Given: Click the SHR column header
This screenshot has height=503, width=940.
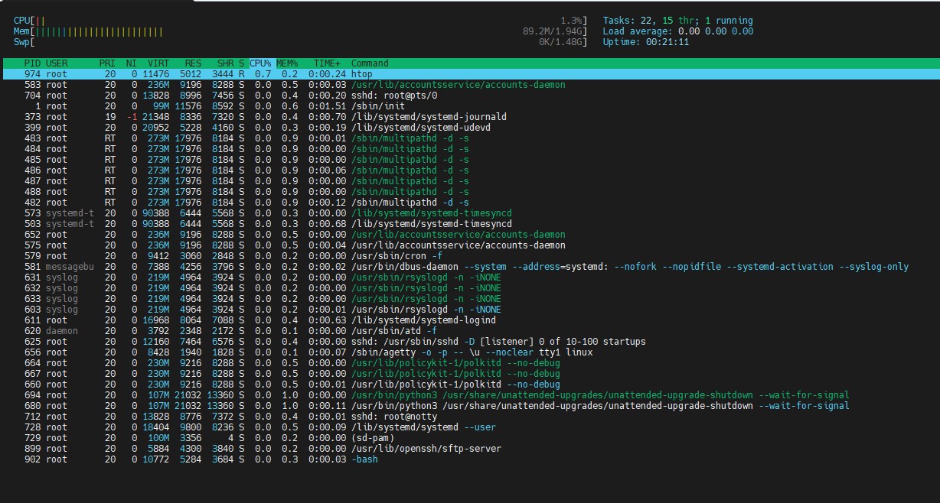Looking at the screenshot, I should (226, 63).
